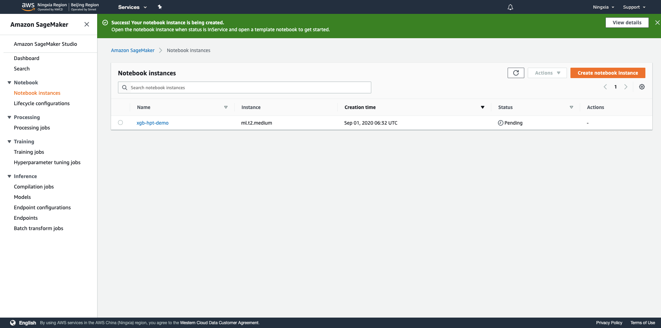This screenshot has height=328, width=661.
Task: Open Batch transform jobs
Action: point(39,228)
